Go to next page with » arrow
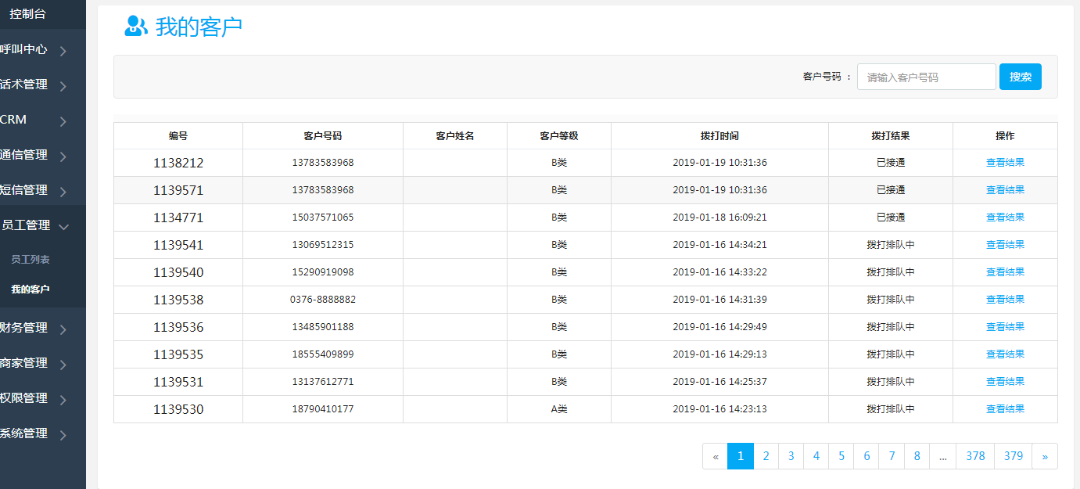 click(x=1045, y=456)
